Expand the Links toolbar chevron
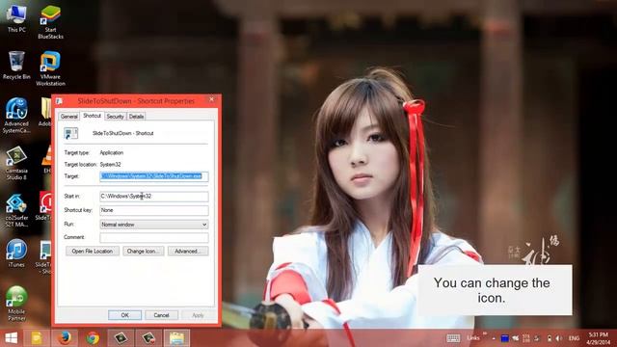Screen dimensions: 617x347 point(485,334)
